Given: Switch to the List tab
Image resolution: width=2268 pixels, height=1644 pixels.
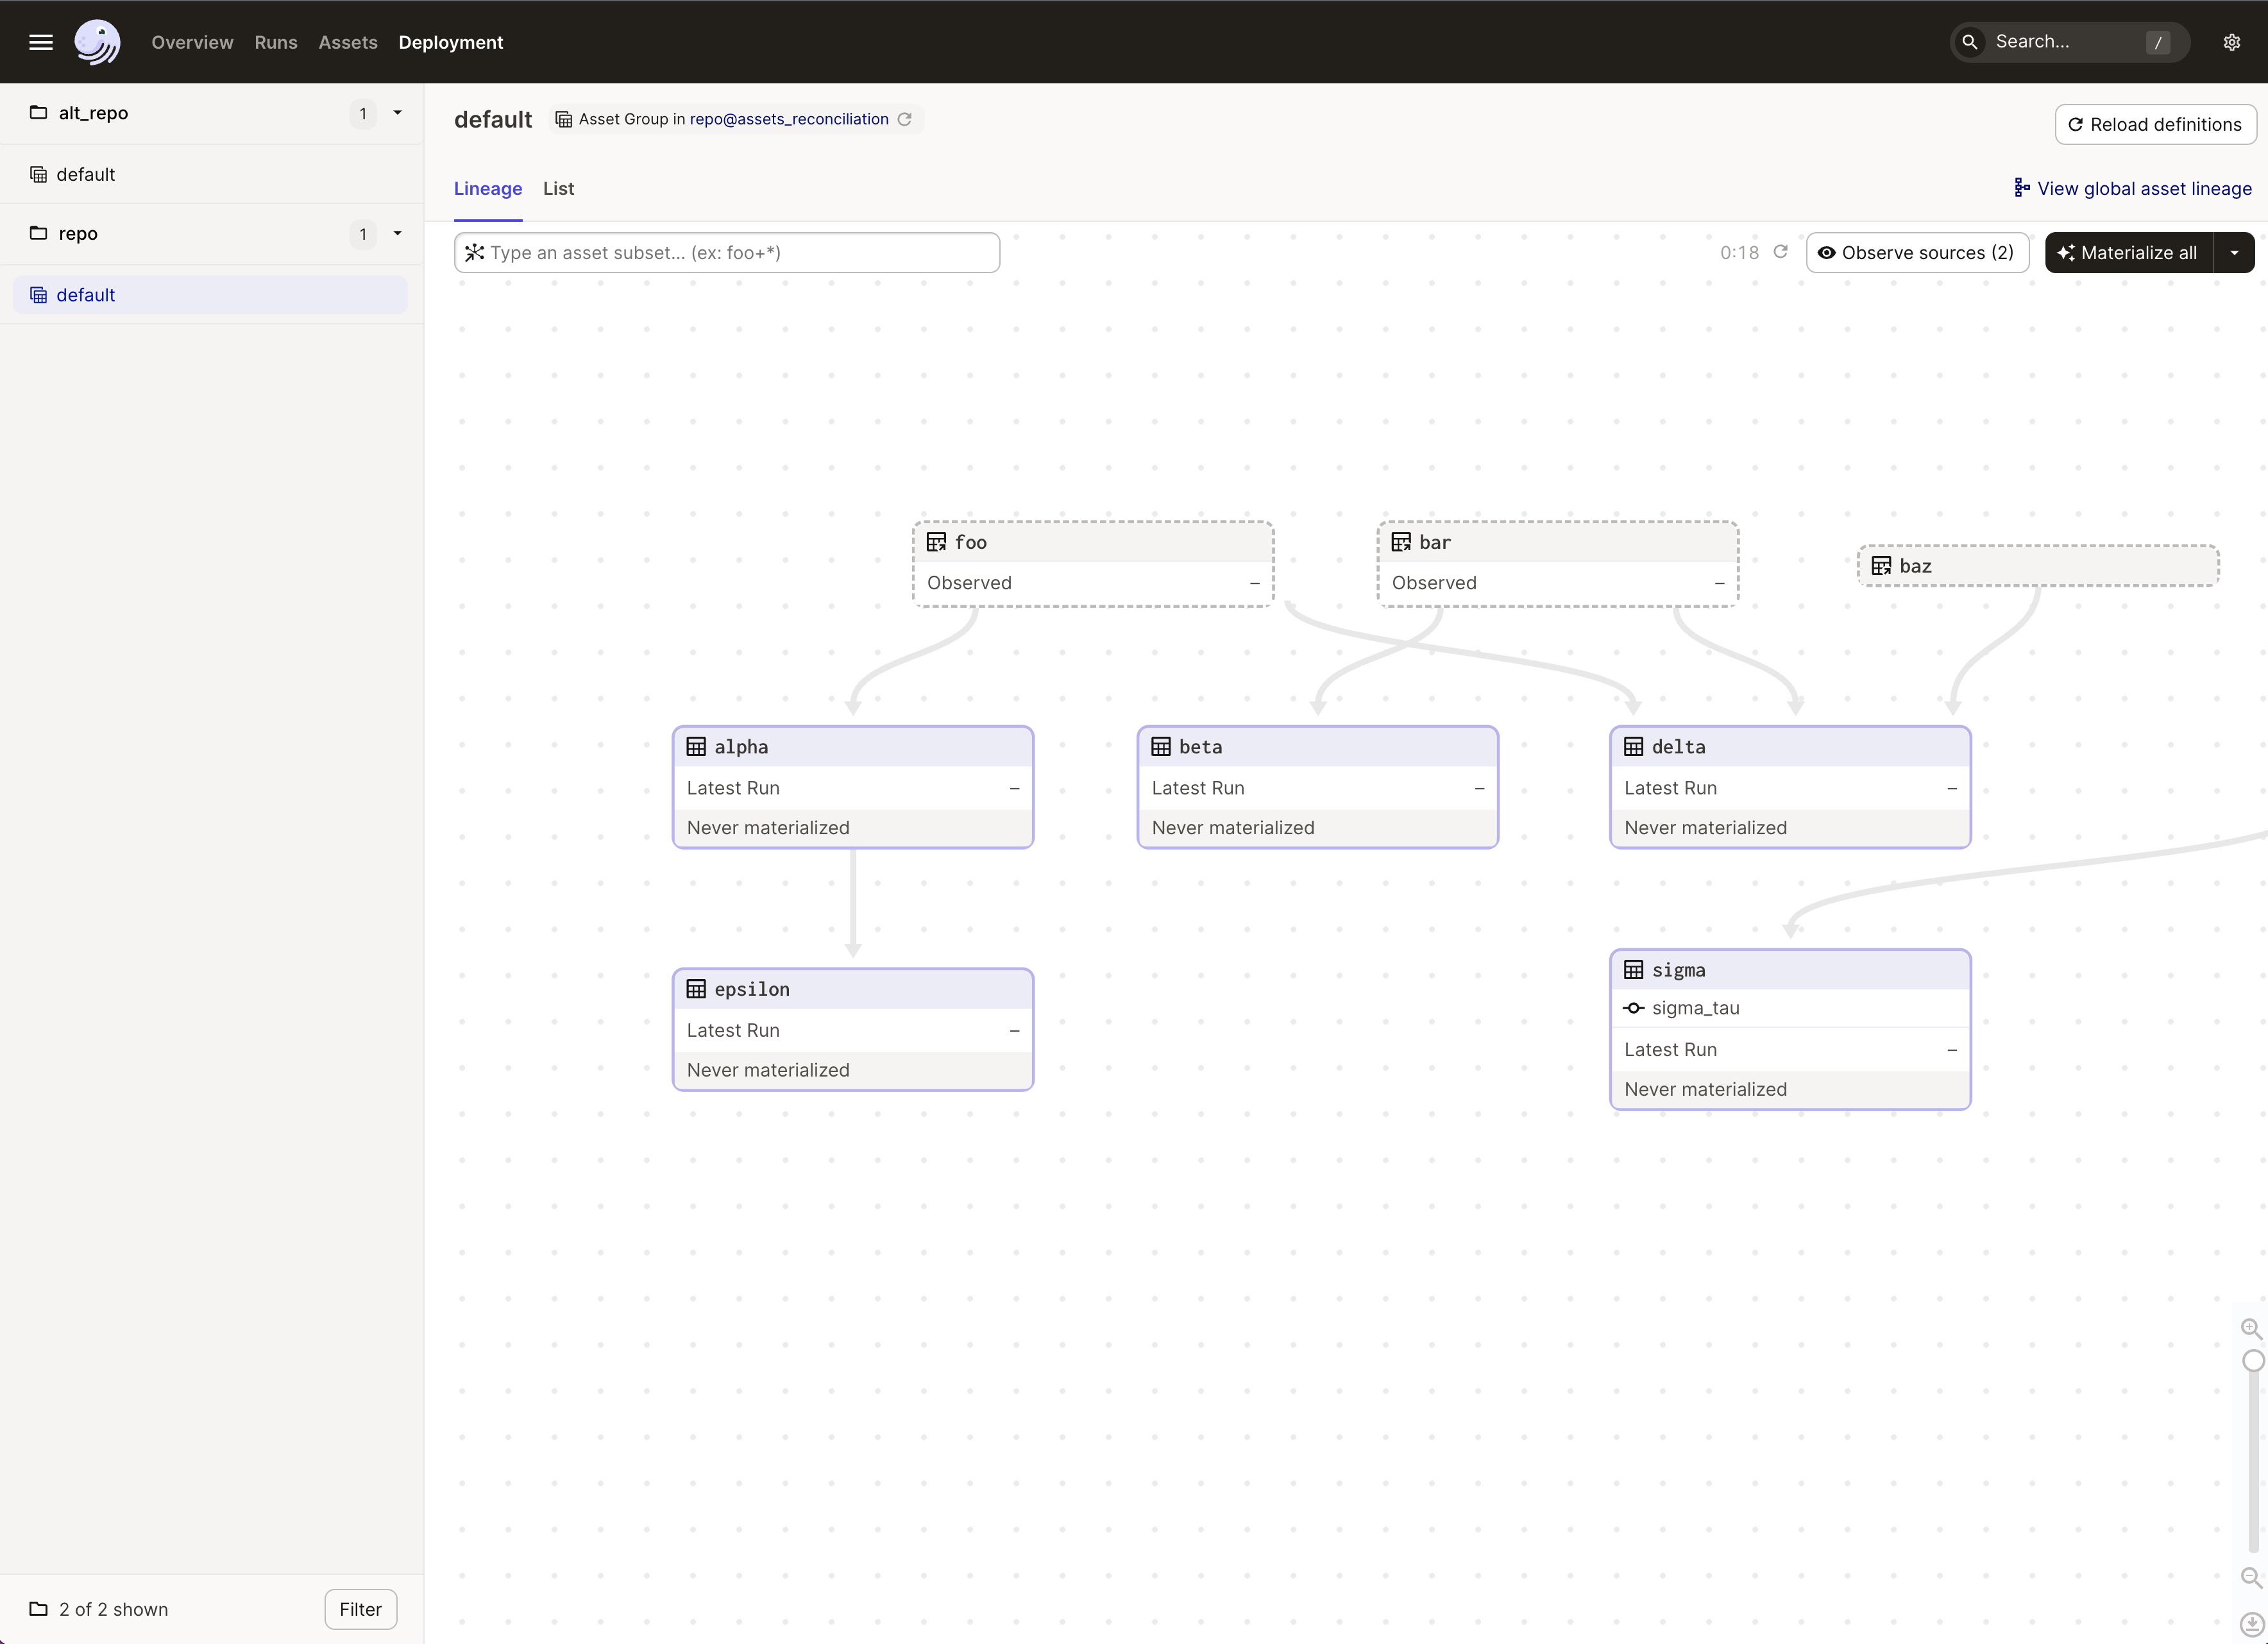Looking at the screenshot, I should coord(558,188).
